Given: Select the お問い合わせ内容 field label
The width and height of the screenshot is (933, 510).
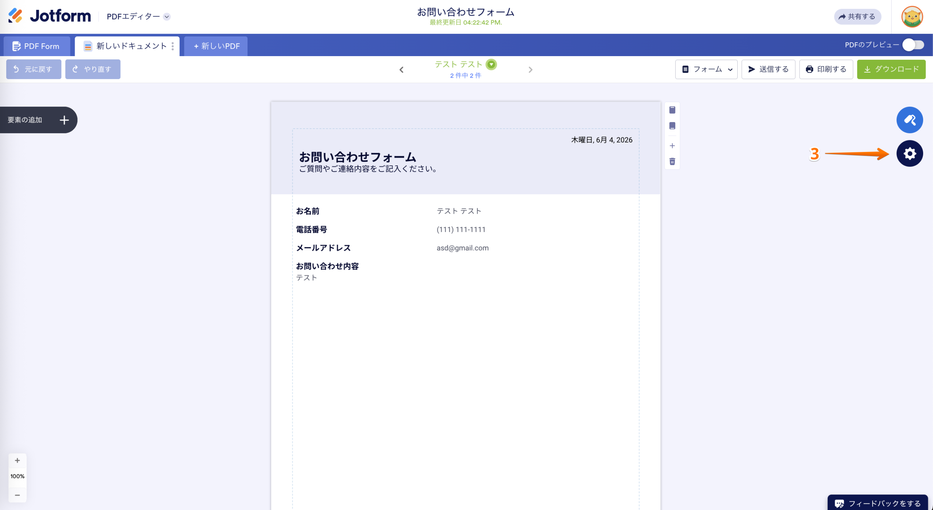Looking at the screenshot, I should point(327,266).
